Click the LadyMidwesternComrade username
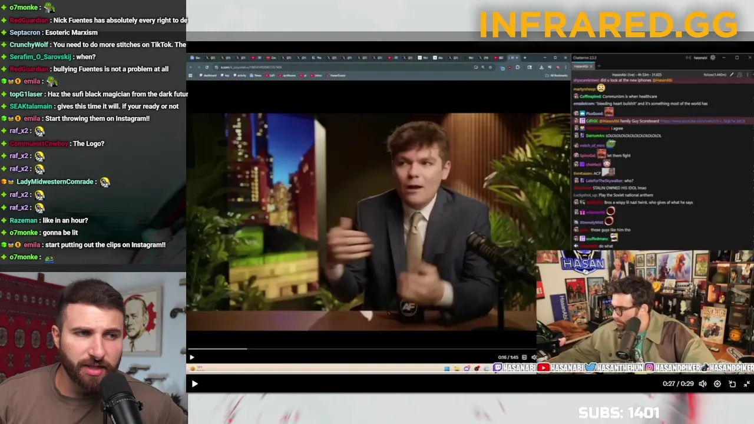 click(x=55, y=182)
